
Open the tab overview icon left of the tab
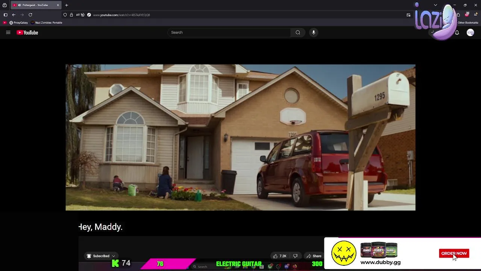(x=5, y=5)
